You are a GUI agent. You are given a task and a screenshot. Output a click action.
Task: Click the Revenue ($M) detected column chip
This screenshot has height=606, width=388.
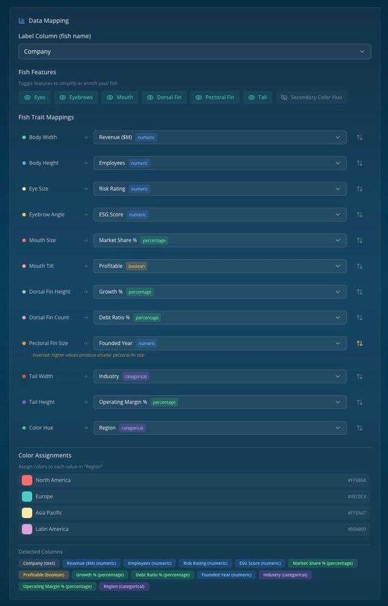(x=91, y=564)
